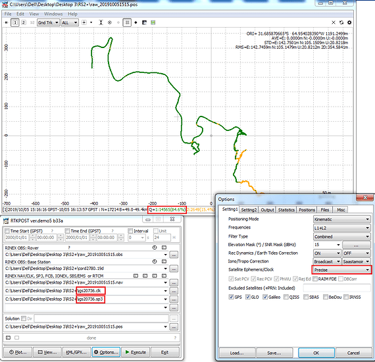Click the Execute button
This screenshot has width=375, height=362.
tap(136, 352)
